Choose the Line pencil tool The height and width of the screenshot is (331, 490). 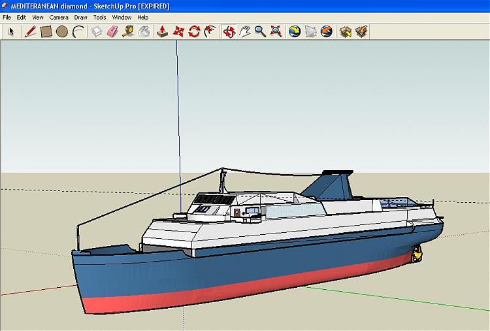pos(30,31)
